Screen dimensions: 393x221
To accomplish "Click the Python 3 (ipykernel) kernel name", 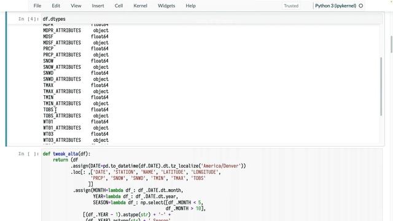I will (x=335, y=6).
